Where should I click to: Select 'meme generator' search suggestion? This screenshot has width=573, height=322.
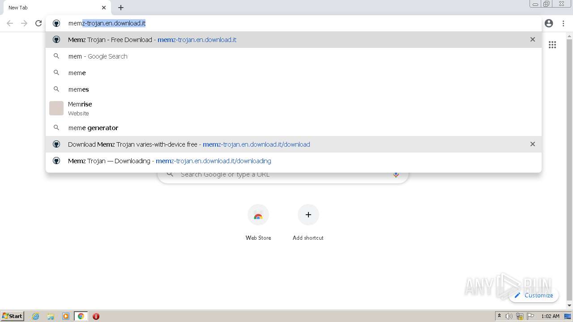(294, 128)
